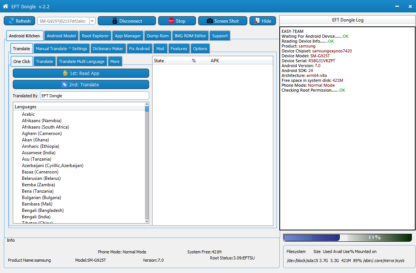The width and height of the screenshot is (416, 273).
Task: Click the Screen Shot camera icon
Action: point(210,21)
